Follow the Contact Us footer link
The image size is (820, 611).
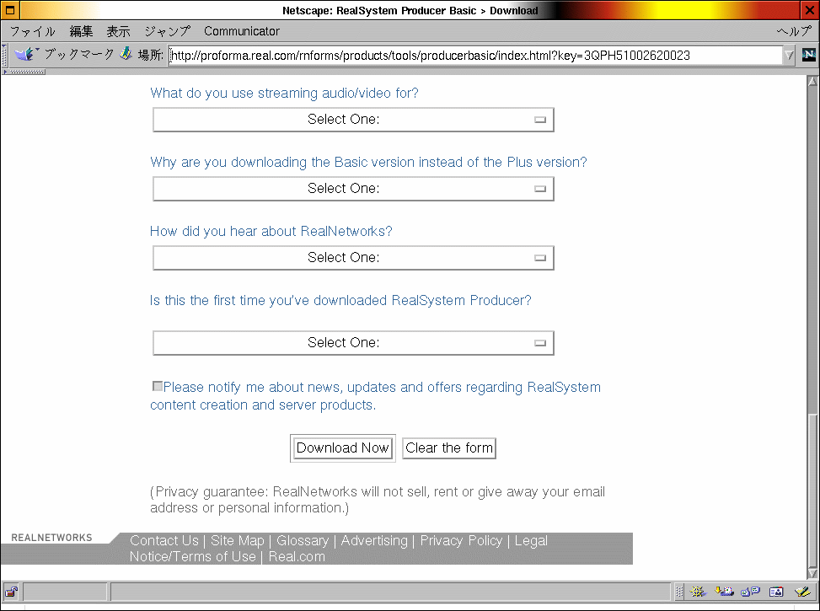(x=164, y=540)
